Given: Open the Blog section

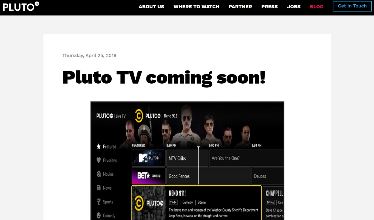Looking at the screenshot, I should [x=317, y=7].
